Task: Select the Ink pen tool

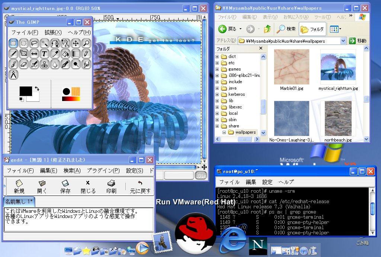Action: 65,64
